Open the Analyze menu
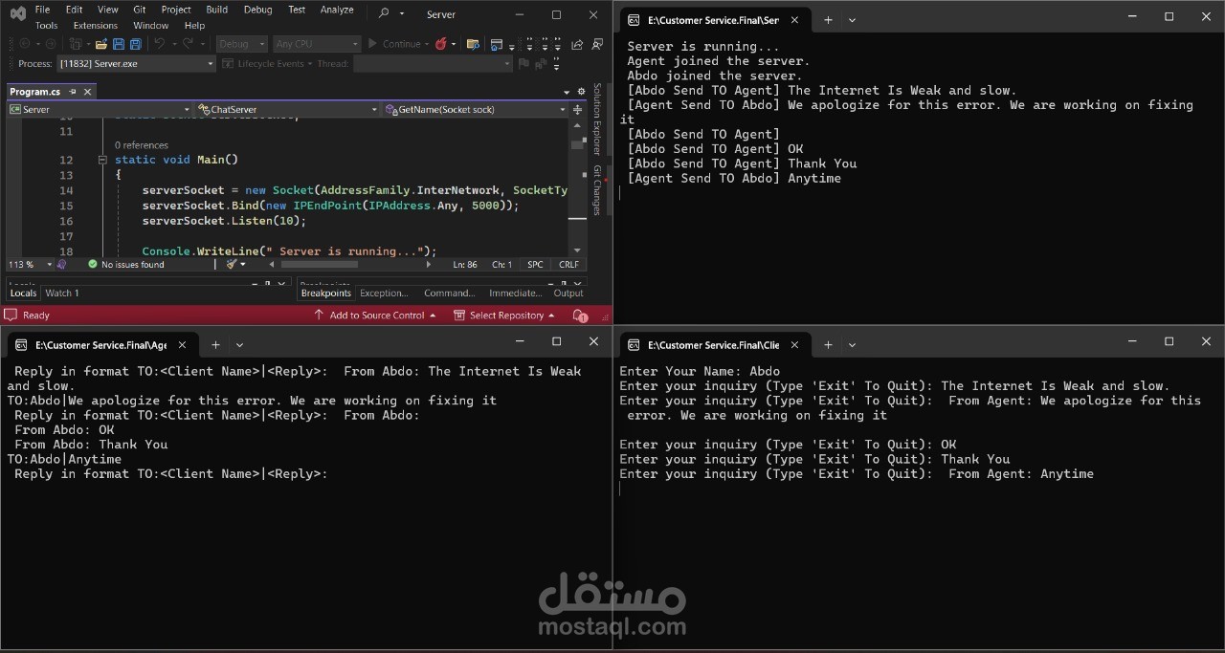The image size is (1225, 653). click(337, 10)
